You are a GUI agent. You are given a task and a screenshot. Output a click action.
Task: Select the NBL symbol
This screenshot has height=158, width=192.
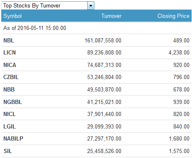coord(9,40)
